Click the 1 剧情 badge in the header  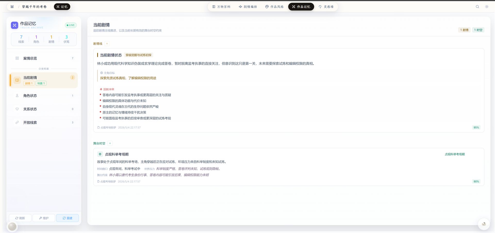[x=464, y=30]
